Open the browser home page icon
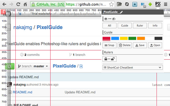 point(25,4)
